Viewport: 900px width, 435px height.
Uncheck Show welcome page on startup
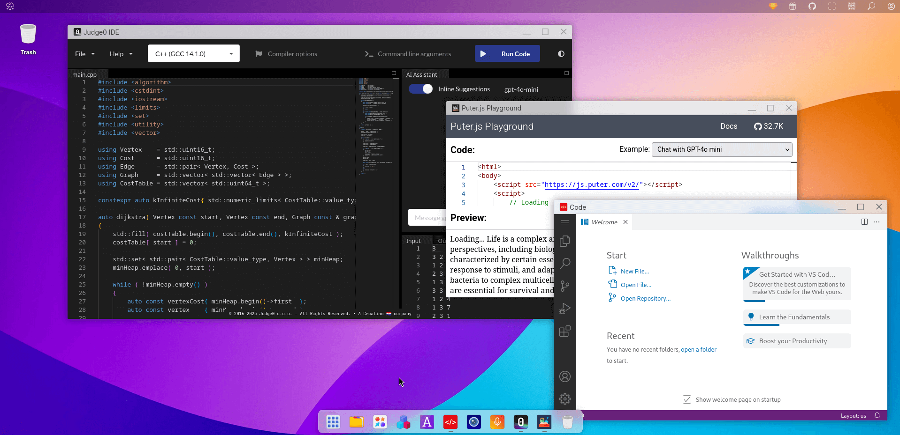click(687, 399)
